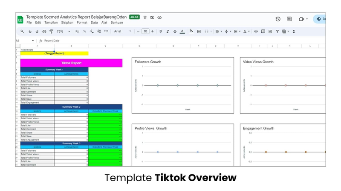Open the comments panel icon

click(289, 19)
